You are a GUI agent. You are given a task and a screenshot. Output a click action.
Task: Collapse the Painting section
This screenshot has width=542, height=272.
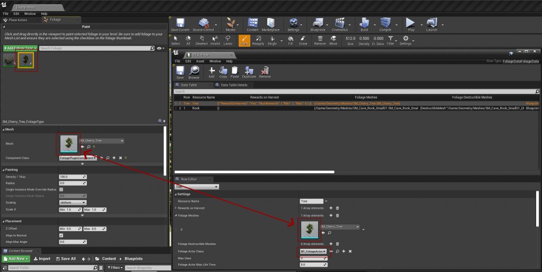pyautogui.click(x=4, y=170)
